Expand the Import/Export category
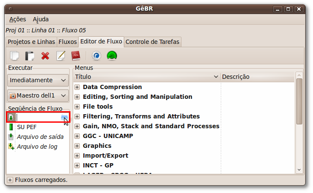The image size is (313, 193). click(x=77, y=156)
